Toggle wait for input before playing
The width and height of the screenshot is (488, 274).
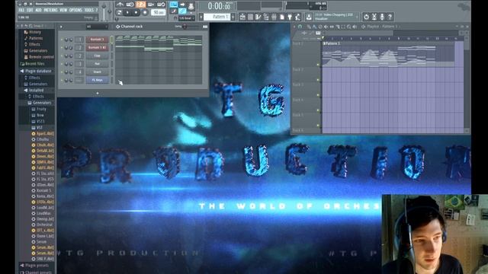tap(130, 5)
